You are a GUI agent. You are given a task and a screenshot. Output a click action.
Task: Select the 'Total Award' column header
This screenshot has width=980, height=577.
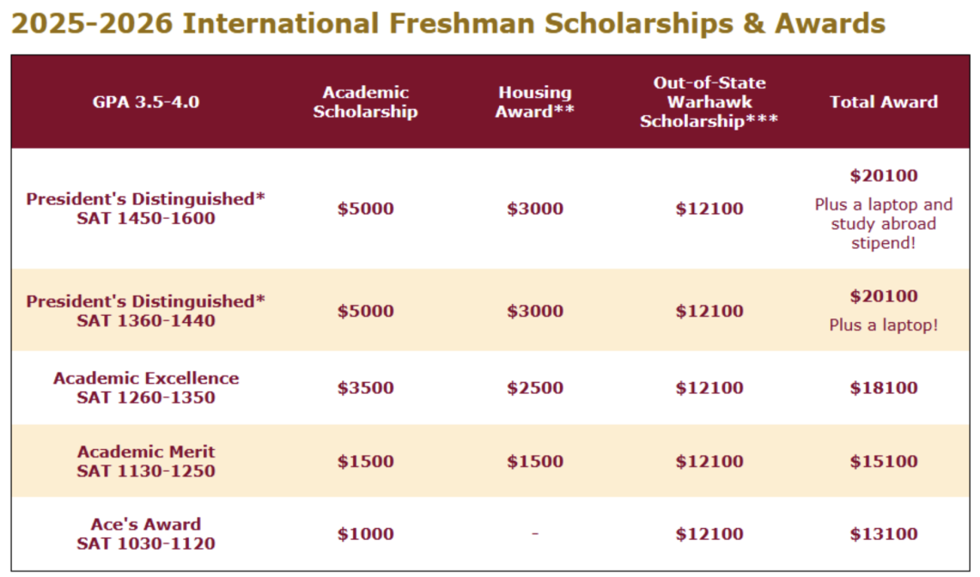pos(884,102)
